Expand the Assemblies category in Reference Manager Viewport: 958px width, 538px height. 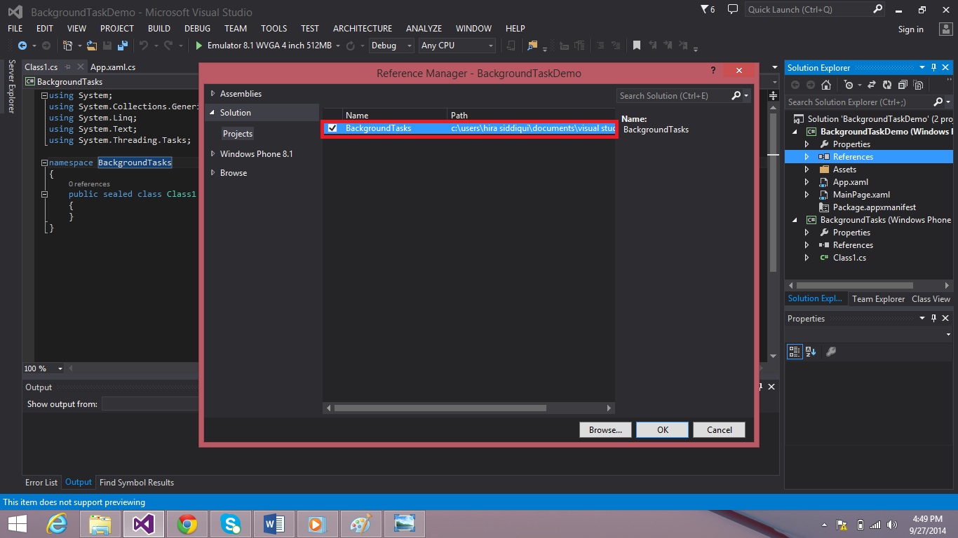[x=213, y=93]
